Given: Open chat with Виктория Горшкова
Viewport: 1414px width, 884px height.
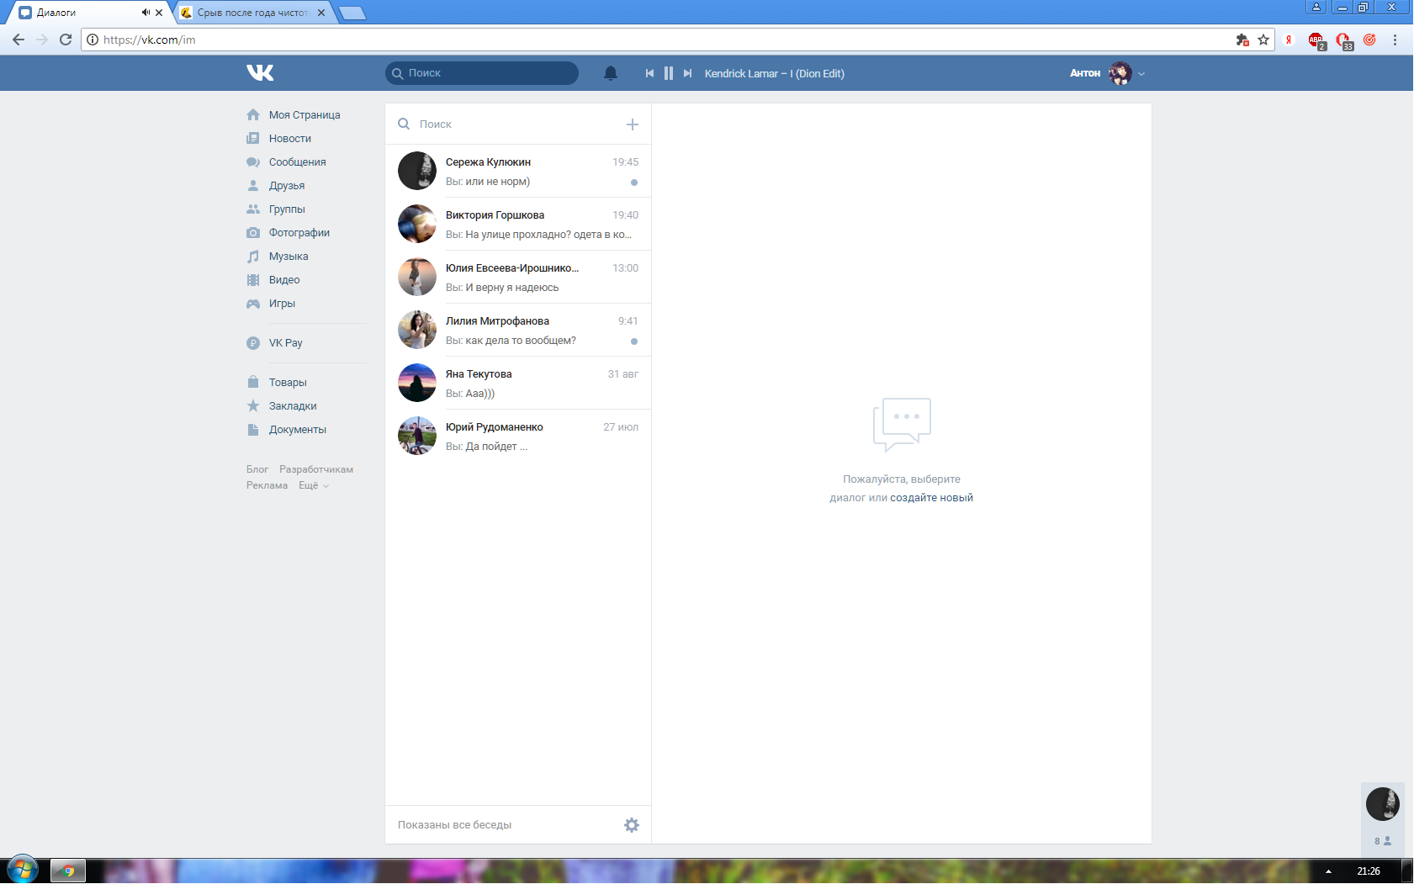Looking at the screenshot, I should 518,225.
